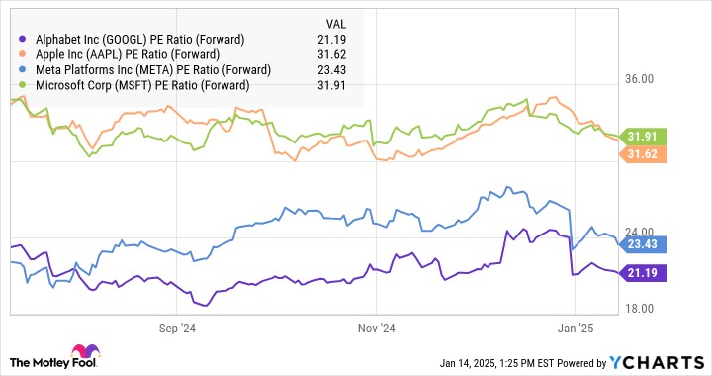Viewport: 712px width, 376px height.
Task: Click the orange 31.62 value flag
Action: [642, 154]
